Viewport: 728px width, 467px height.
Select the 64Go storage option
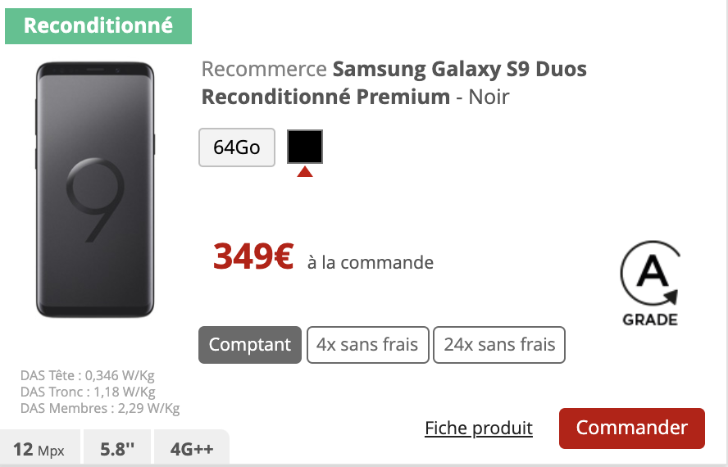click(x=237, y=147)
